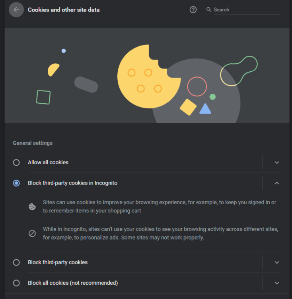This screenshot has width=292, height=299.
Task: Go back using the arrow button
Action: pos(16,10)
